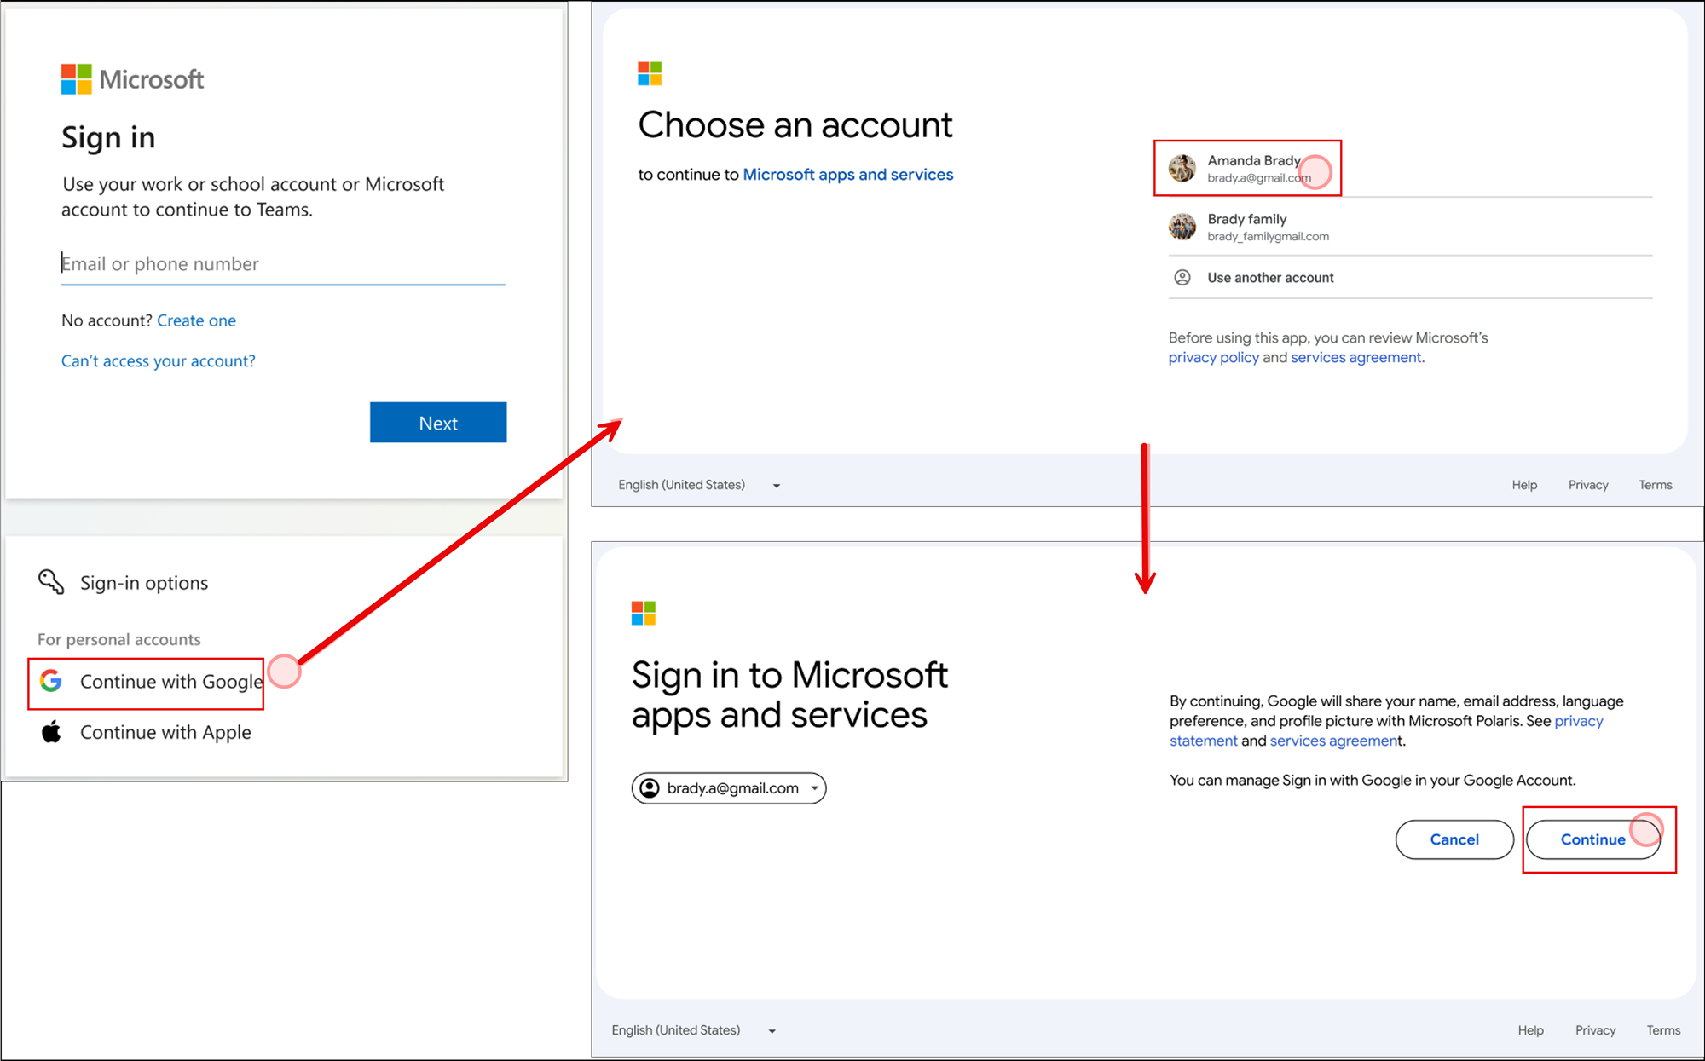The image size is (1705, 1061).
Task: Click the Google logo icon
Action: pos(51,681)
